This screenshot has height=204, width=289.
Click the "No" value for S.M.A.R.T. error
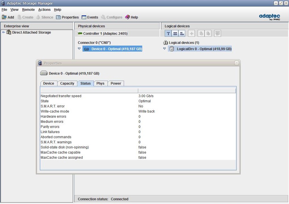(141, 106)
